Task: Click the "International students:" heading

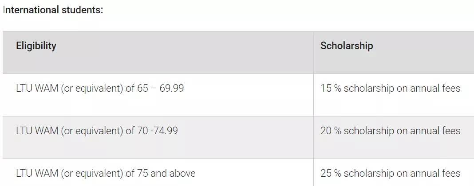Action: 53,10
